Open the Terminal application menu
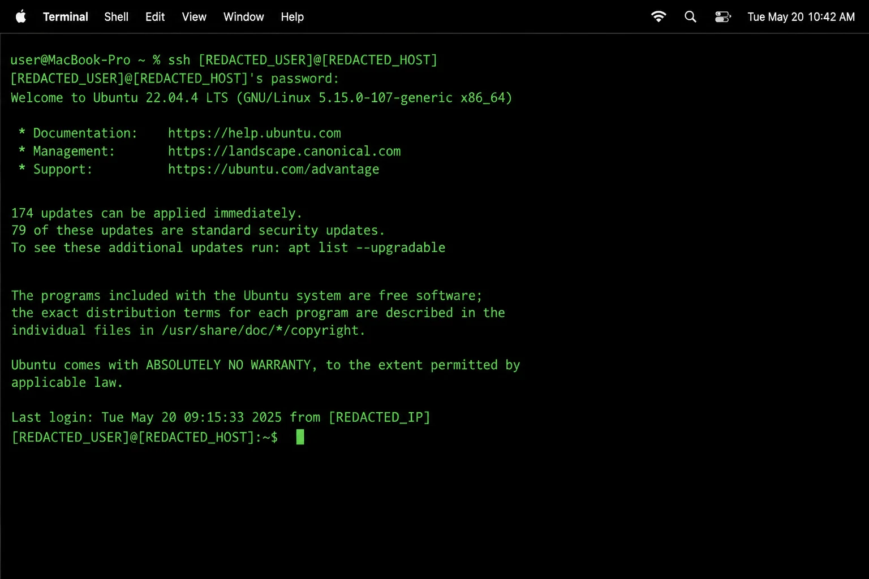Image resolution: width=869 pixels, height=579 pixels. pos(65,17)
